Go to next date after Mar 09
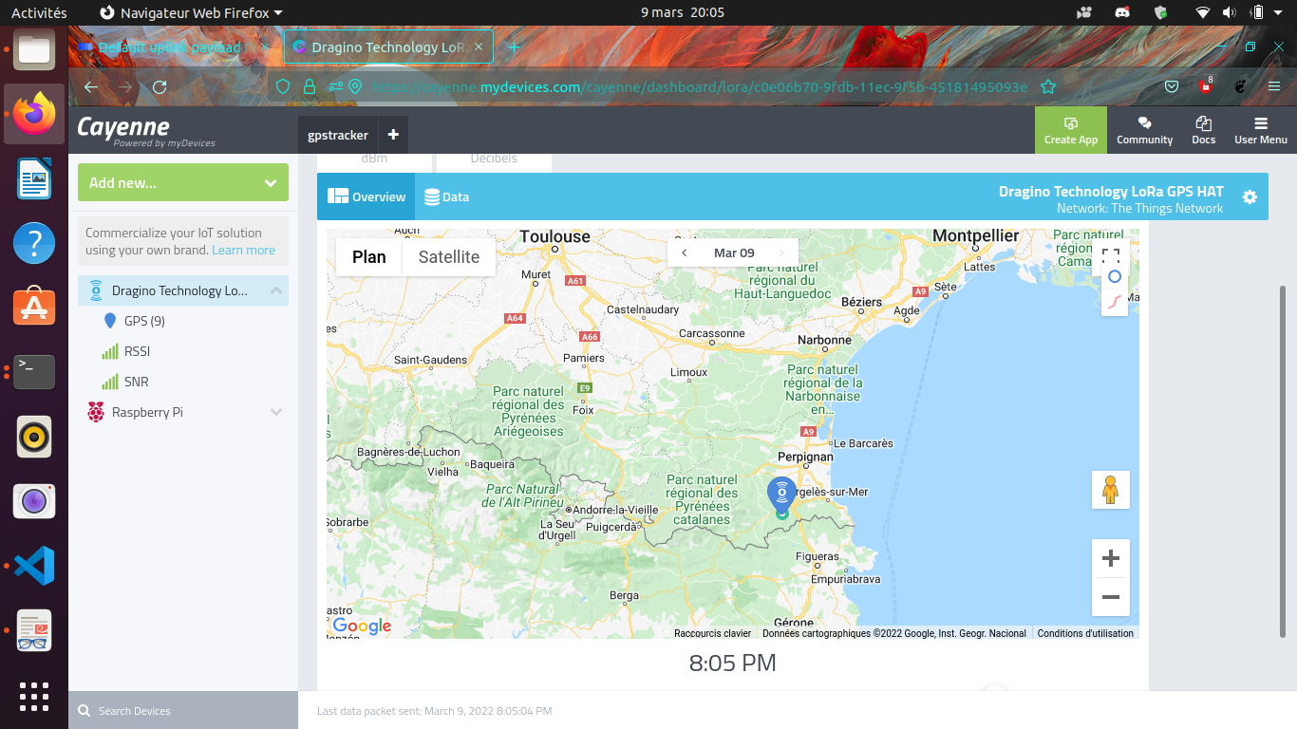Viewport: 1297px width, 729px height. [781, 252]
